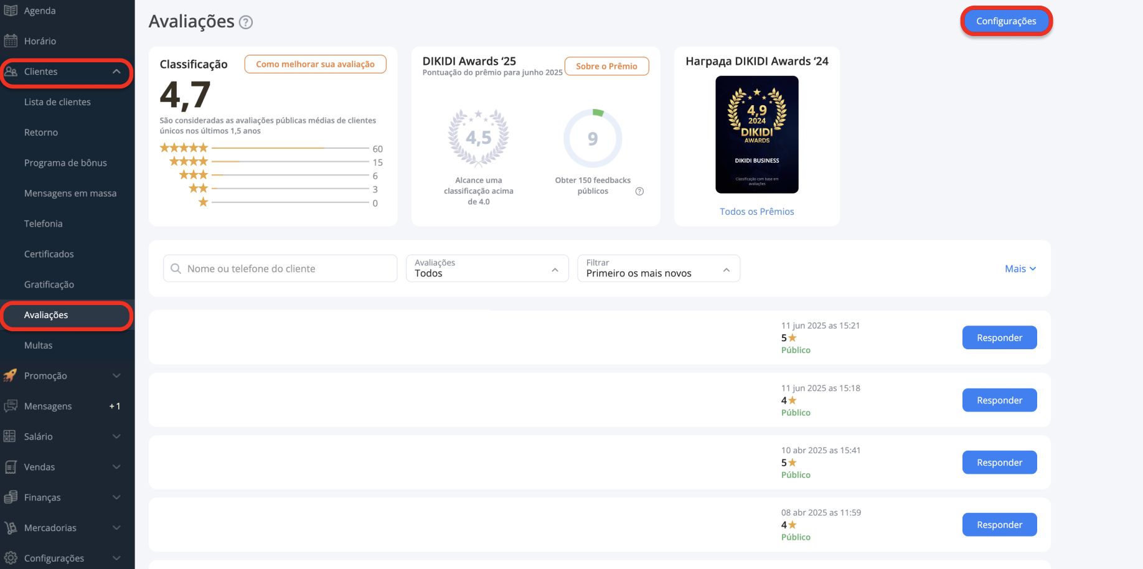Expand the Vendas chevron

pos(116,467)
